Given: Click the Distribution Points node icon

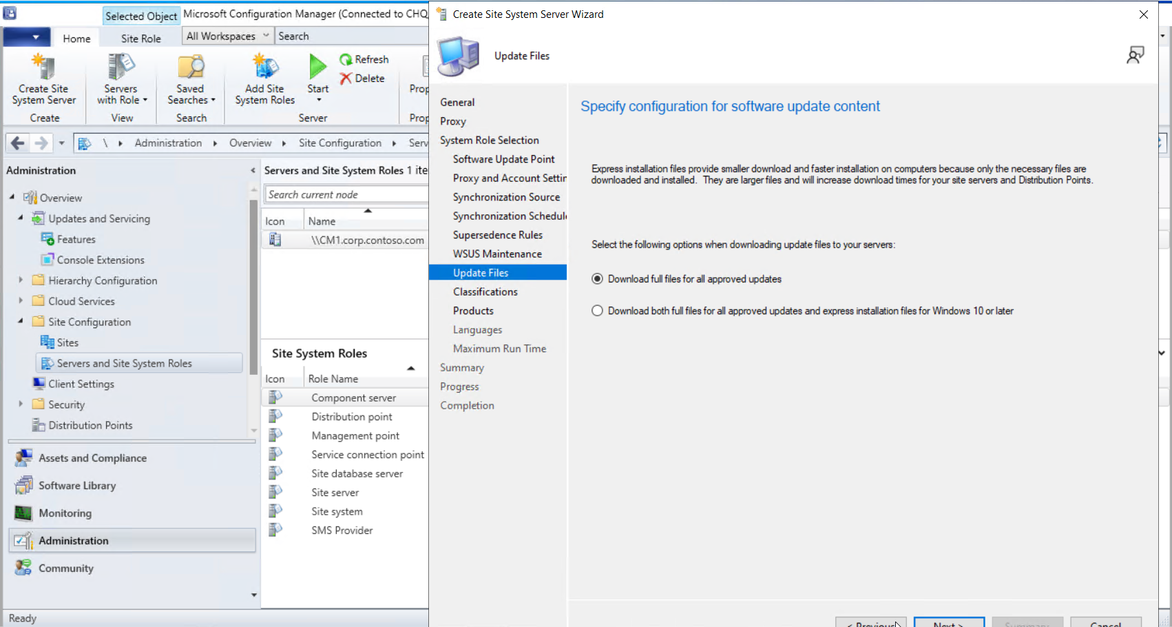Looking at the screenshot, I should click(x=39, y=425).
